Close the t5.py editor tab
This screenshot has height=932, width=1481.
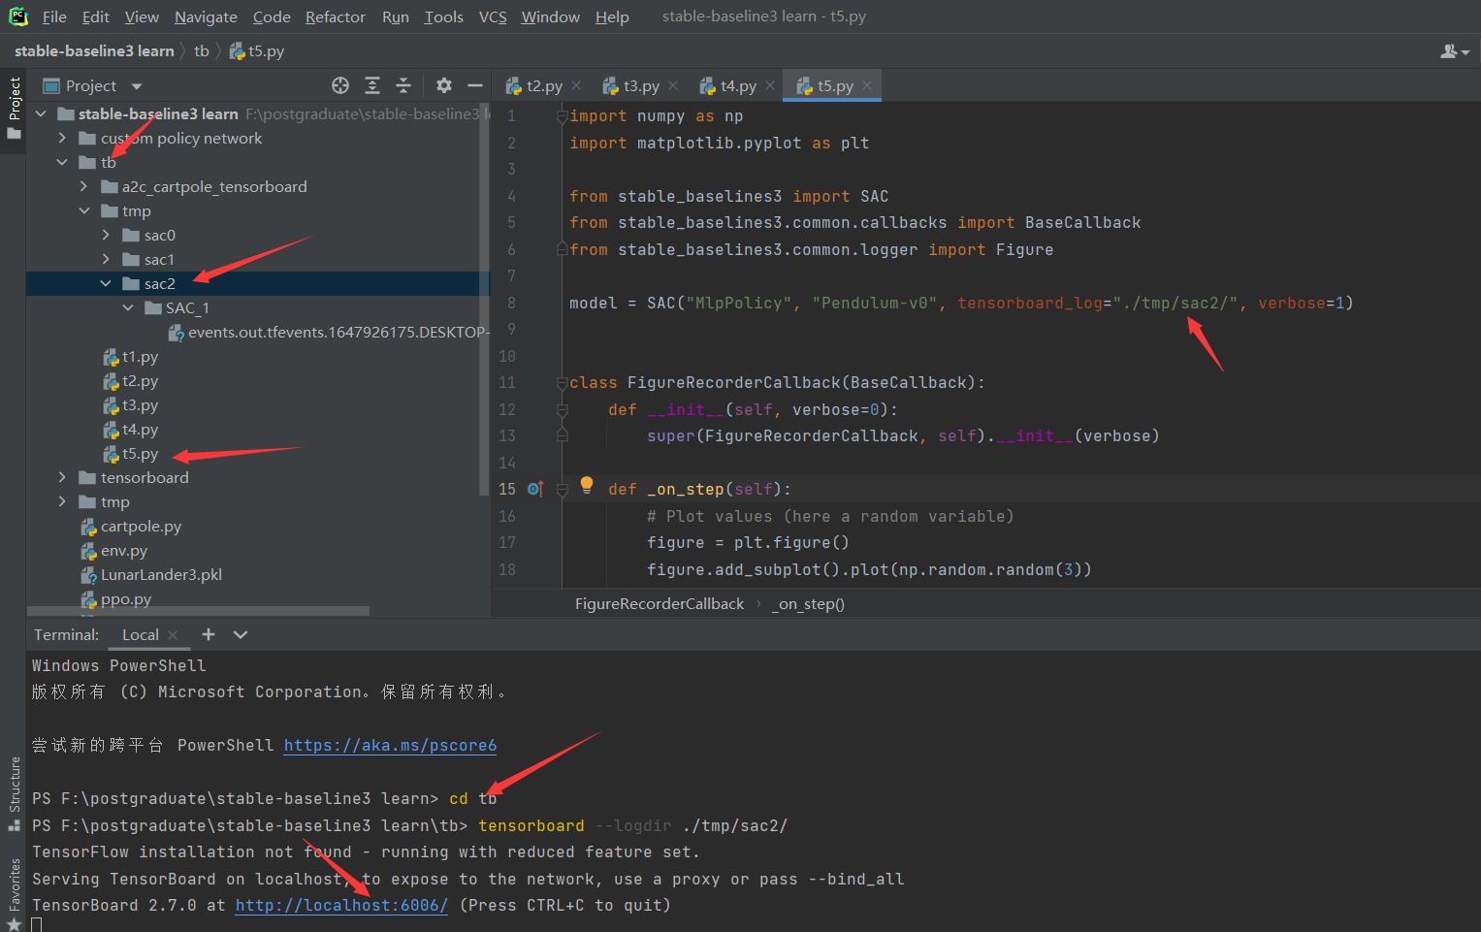(867, 85)
